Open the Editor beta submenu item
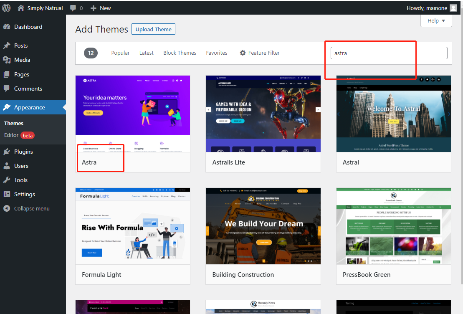This screenshot has width=463, height=314. [x=19, y=135]
